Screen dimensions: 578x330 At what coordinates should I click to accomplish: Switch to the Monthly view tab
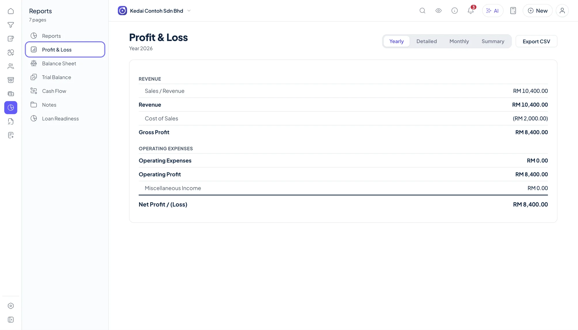click(459, 41)
